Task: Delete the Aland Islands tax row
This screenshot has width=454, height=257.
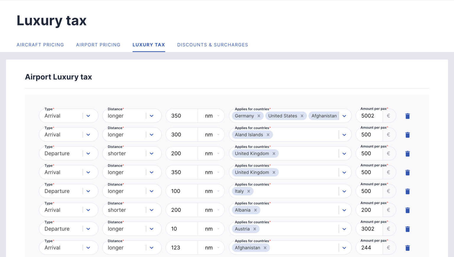Action: 407,135
